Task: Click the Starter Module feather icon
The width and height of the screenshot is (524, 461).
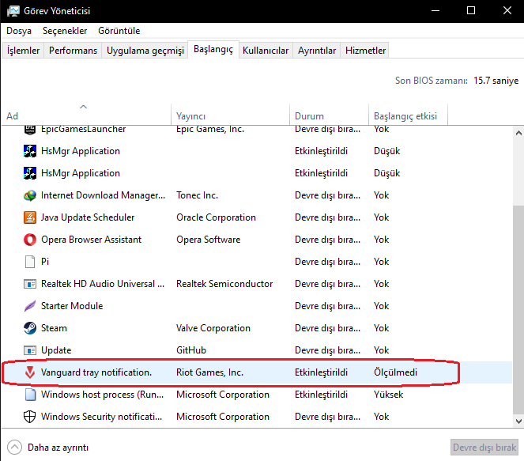Action: [x=30, y=306]
